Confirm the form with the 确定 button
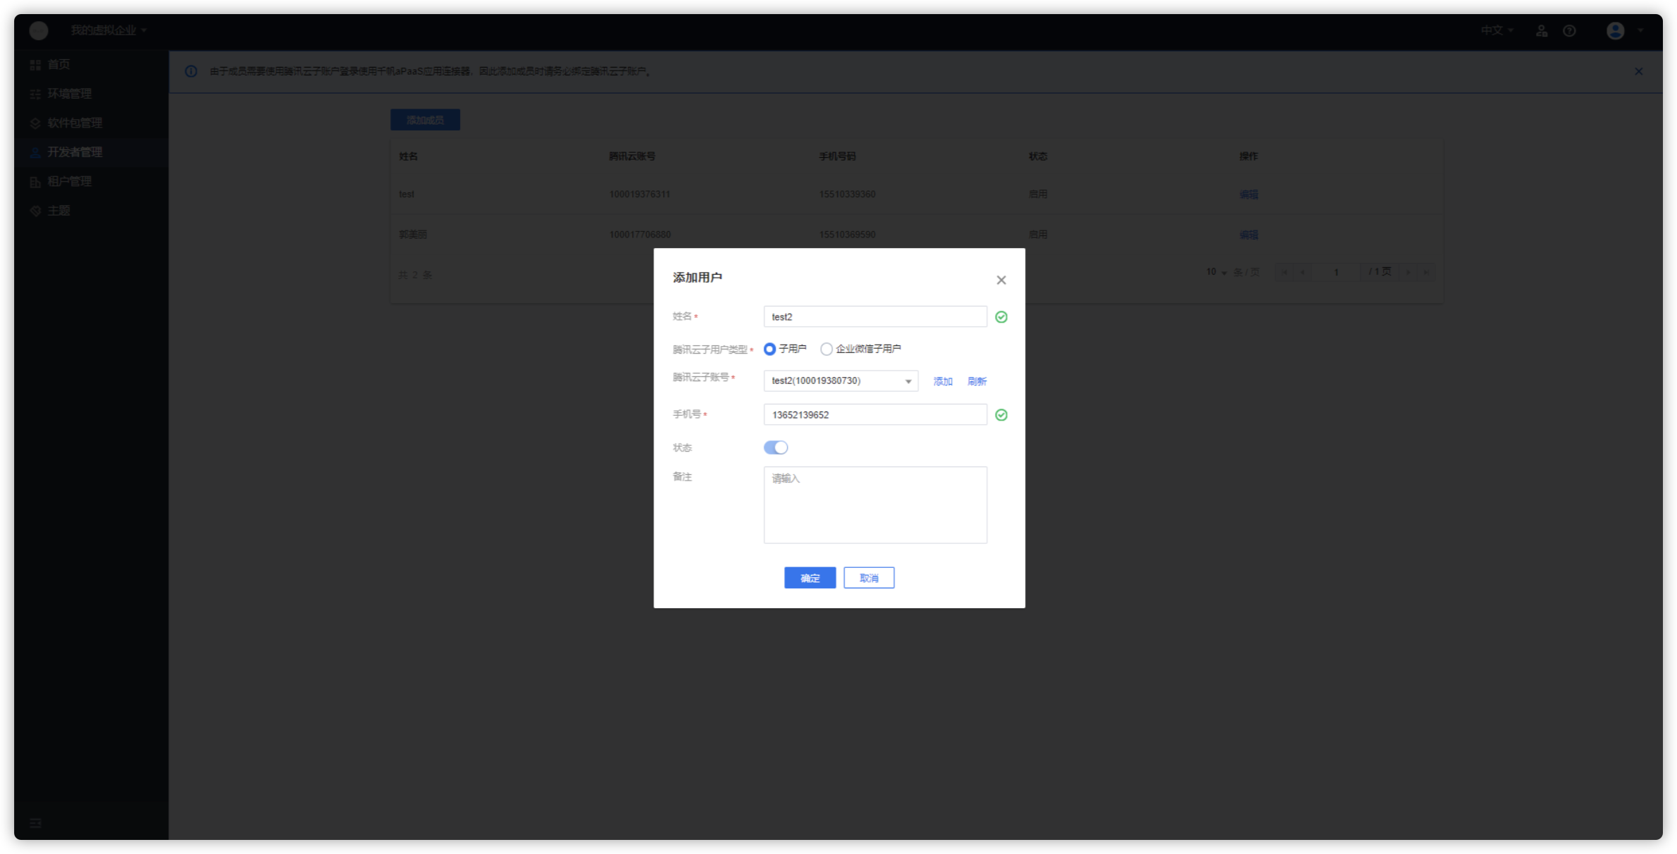1677x854 pixels. point(810,578)
